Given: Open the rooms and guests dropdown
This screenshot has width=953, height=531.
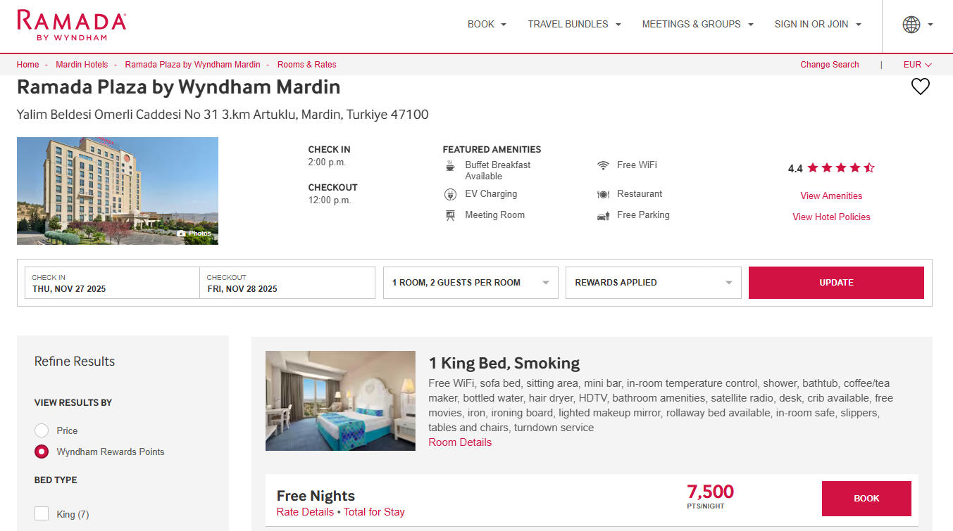Looking at the screenshot, I should coord(471,283).
